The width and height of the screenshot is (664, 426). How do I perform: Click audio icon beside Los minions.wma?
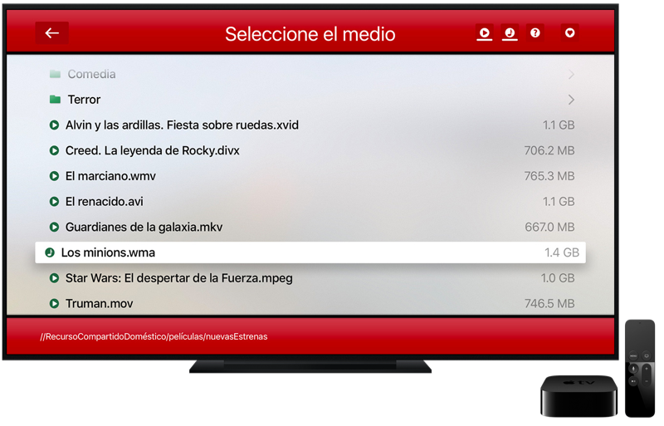(50, 252)
